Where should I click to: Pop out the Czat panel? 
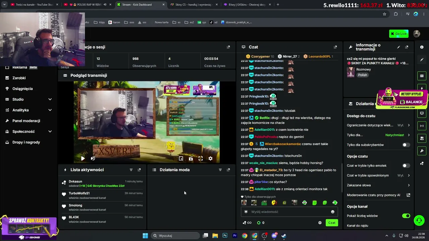coord(335,47)
